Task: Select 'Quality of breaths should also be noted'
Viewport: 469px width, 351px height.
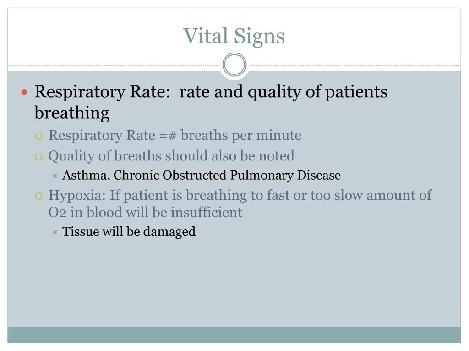Action: tap(171, 156)
